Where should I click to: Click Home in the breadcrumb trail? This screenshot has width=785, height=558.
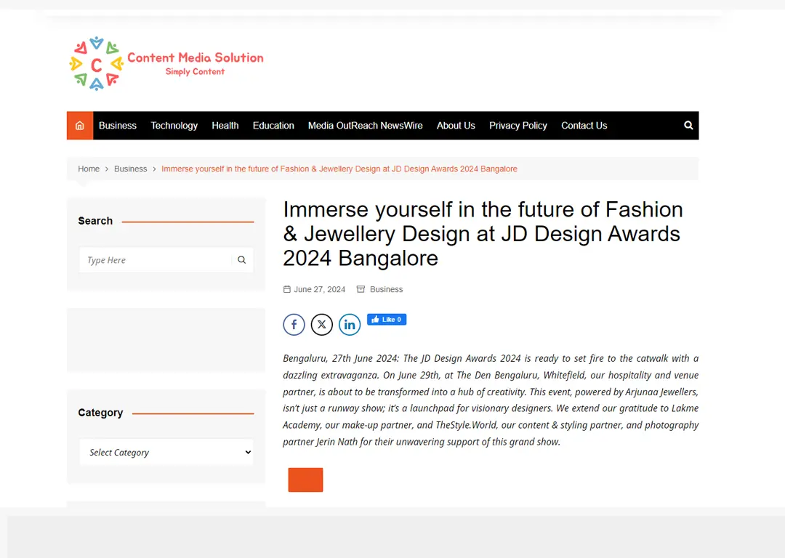click(x=89, y=169)
